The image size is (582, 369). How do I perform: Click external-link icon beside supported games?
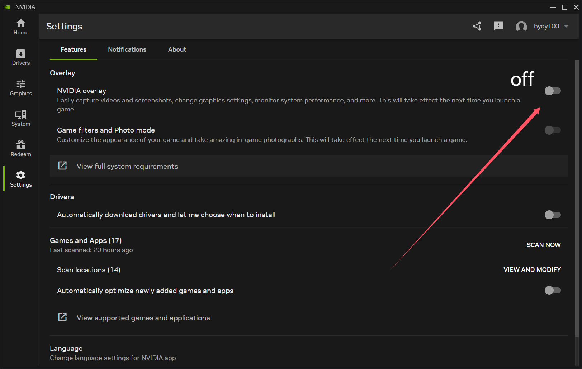pos(62,317)
